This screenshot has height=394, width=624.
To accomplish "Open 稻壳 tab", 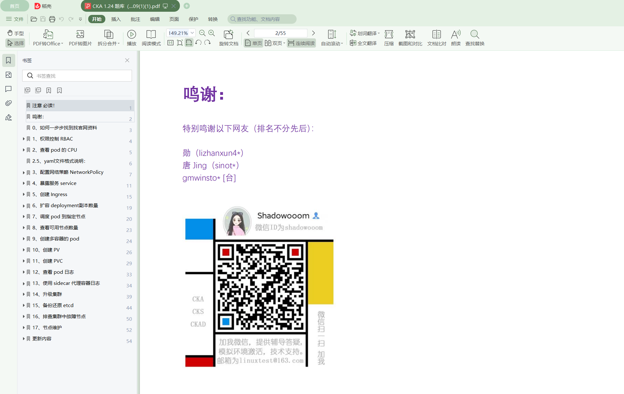I will point(43,6).
